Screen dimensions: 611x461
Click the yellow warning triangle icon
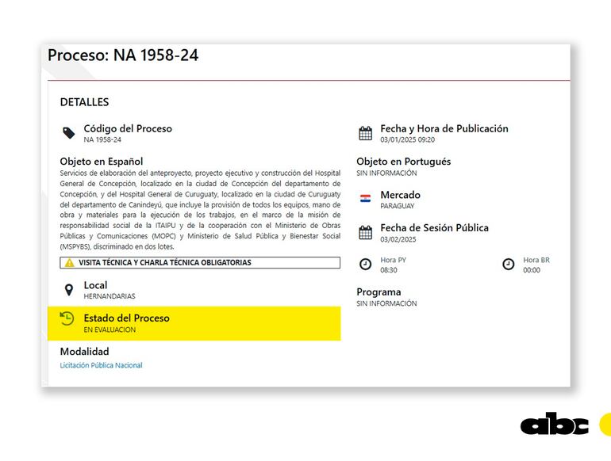pyautogui.click(x=69, y=262)
